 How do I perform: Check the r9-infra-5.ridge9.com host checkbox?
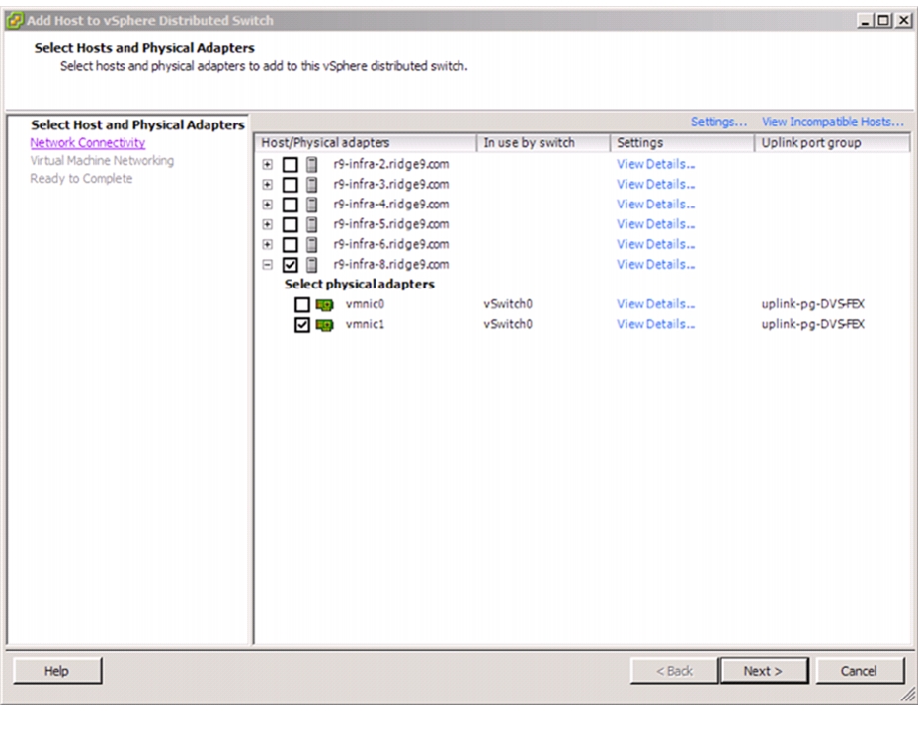click(290, 224)
